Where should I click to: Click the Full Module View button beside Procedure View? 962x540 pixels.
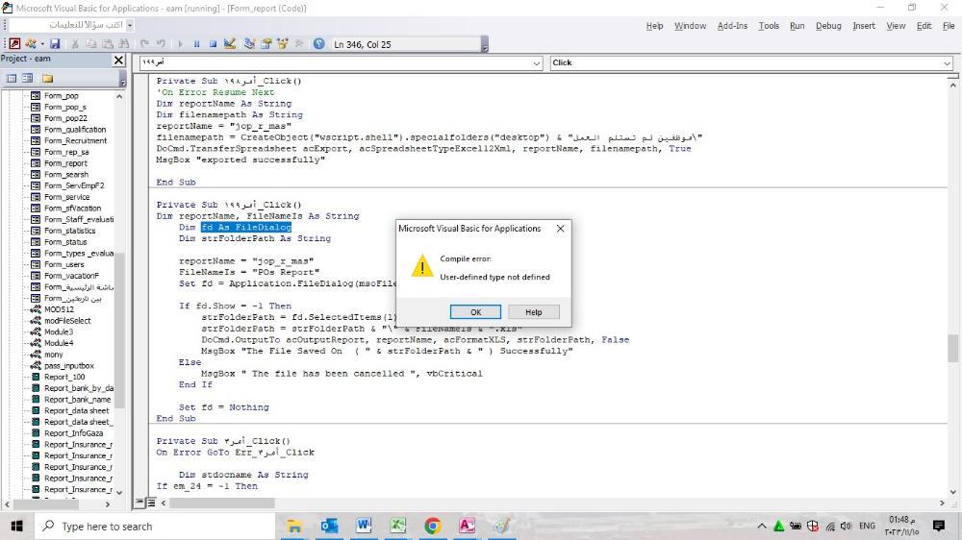point(152,503)
